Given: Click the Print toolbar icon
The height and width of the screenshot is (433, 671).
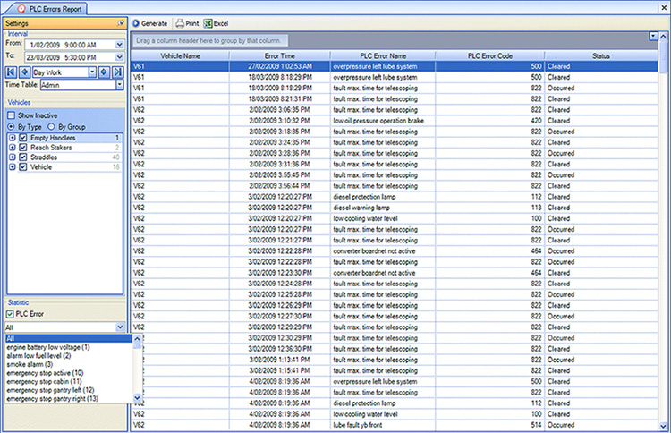Looking at the screenshot, I should (180, 23).
